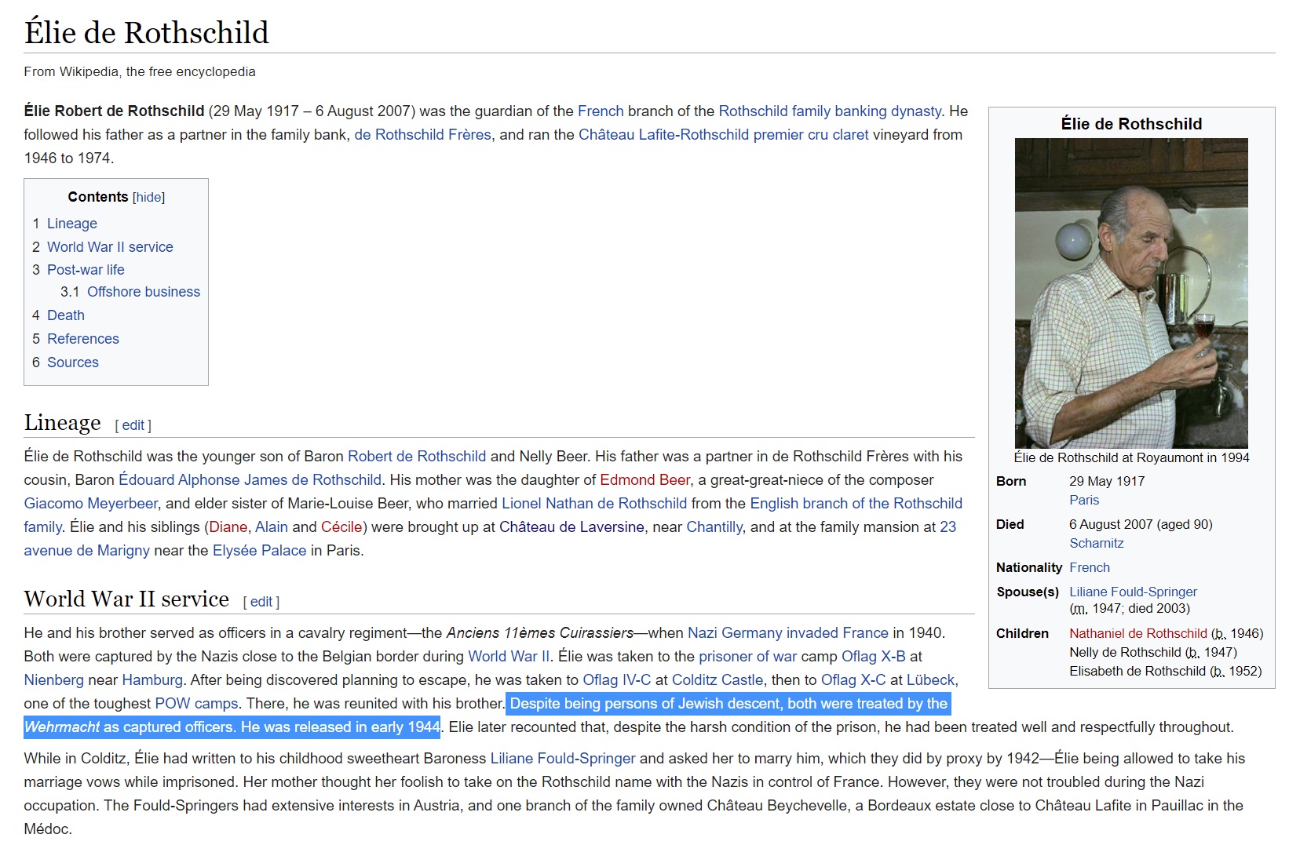Go to Sources in the Contents box

click(73, 362)
